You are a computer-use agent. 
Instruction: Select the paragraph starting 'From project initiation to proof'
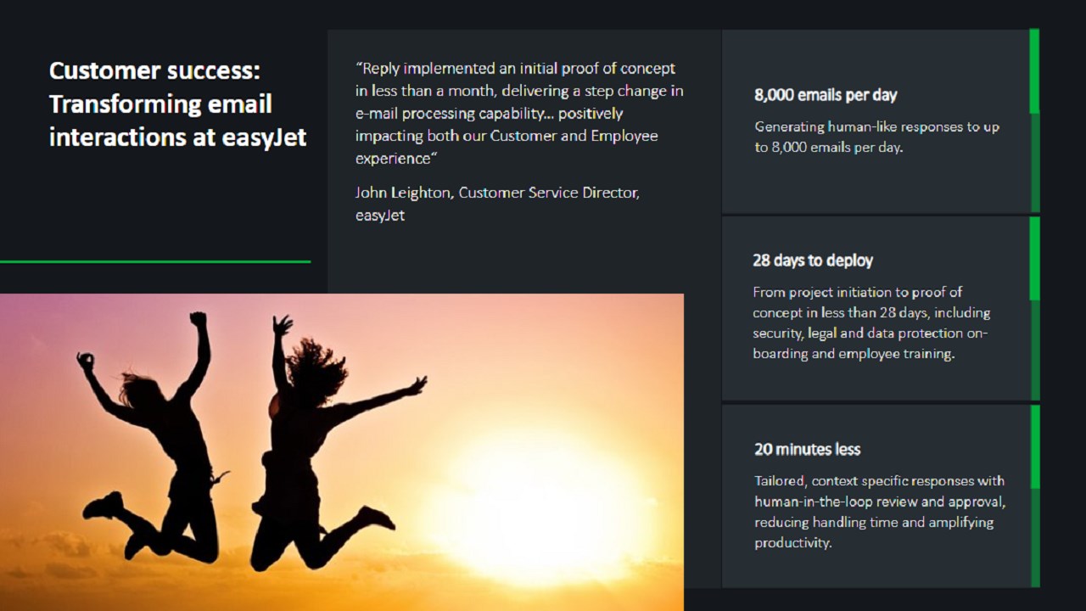coord(871,322)
